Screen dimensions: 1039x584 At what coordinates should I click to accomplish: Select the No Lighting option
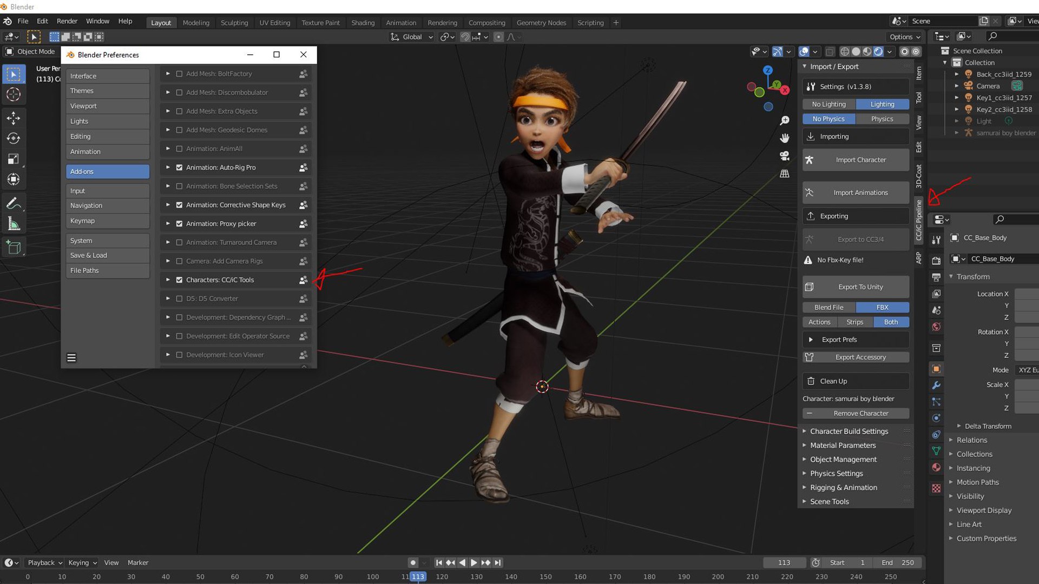click(828, 104)
